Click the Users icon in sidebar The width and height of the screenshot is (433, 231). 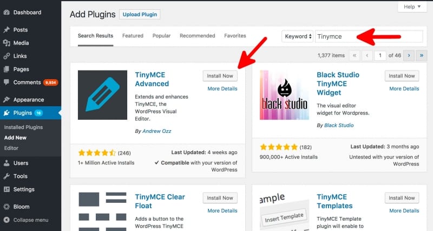(x=6, y=163)
